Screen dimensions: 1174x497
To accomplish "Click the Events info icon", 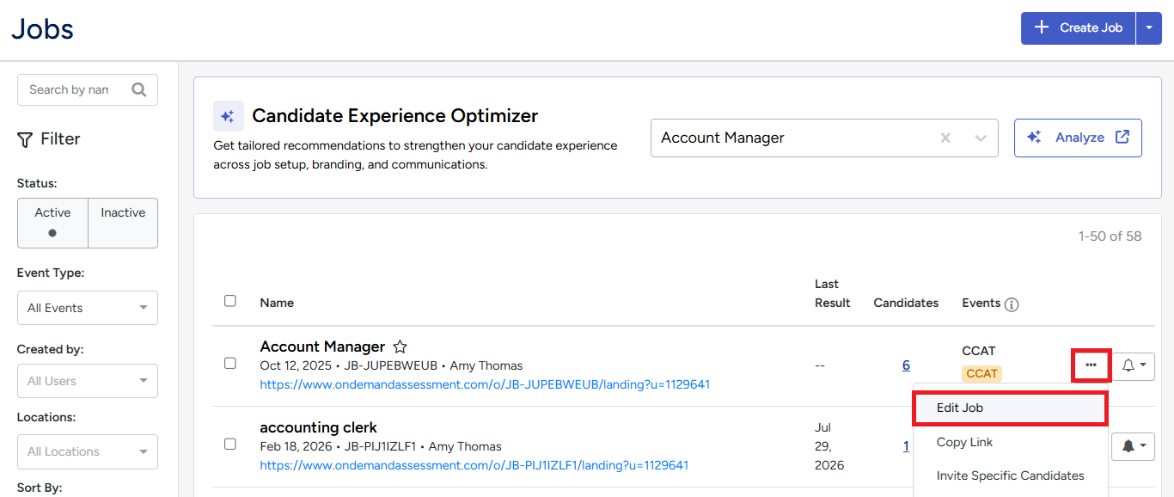I will pos(1012,304).
